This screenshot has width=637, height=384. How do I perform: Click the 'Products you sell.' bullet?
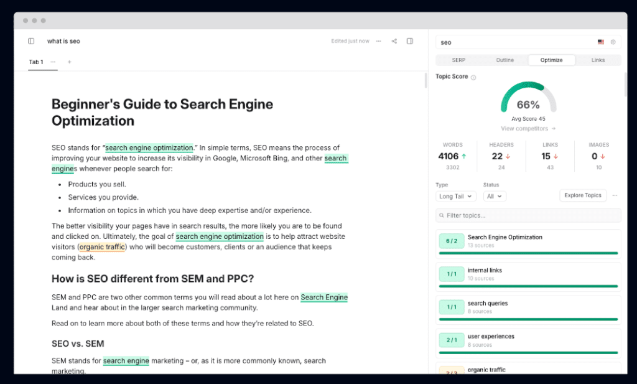(x=96, y=184)
